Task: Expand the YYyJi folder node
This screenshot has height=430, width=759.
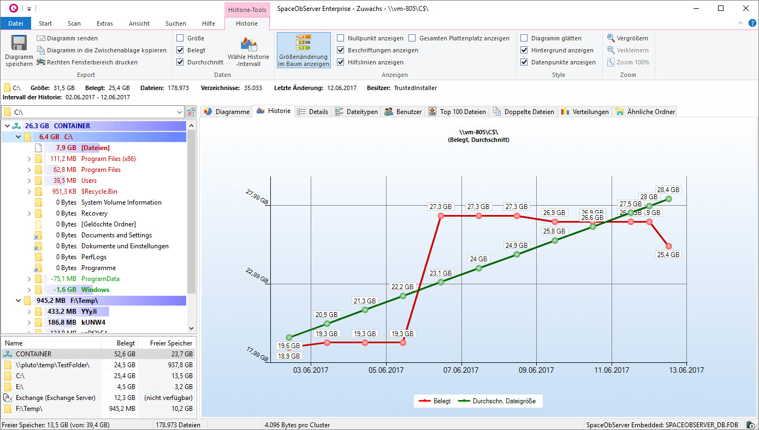Action: coord(29,312)
